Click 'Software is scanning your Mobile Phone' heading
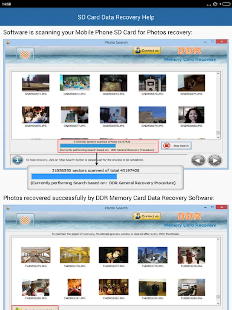This screenshot has height=310, width=232. 98,32
